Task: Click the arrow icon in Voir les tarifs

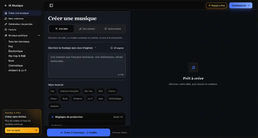Action: point(36,130)
